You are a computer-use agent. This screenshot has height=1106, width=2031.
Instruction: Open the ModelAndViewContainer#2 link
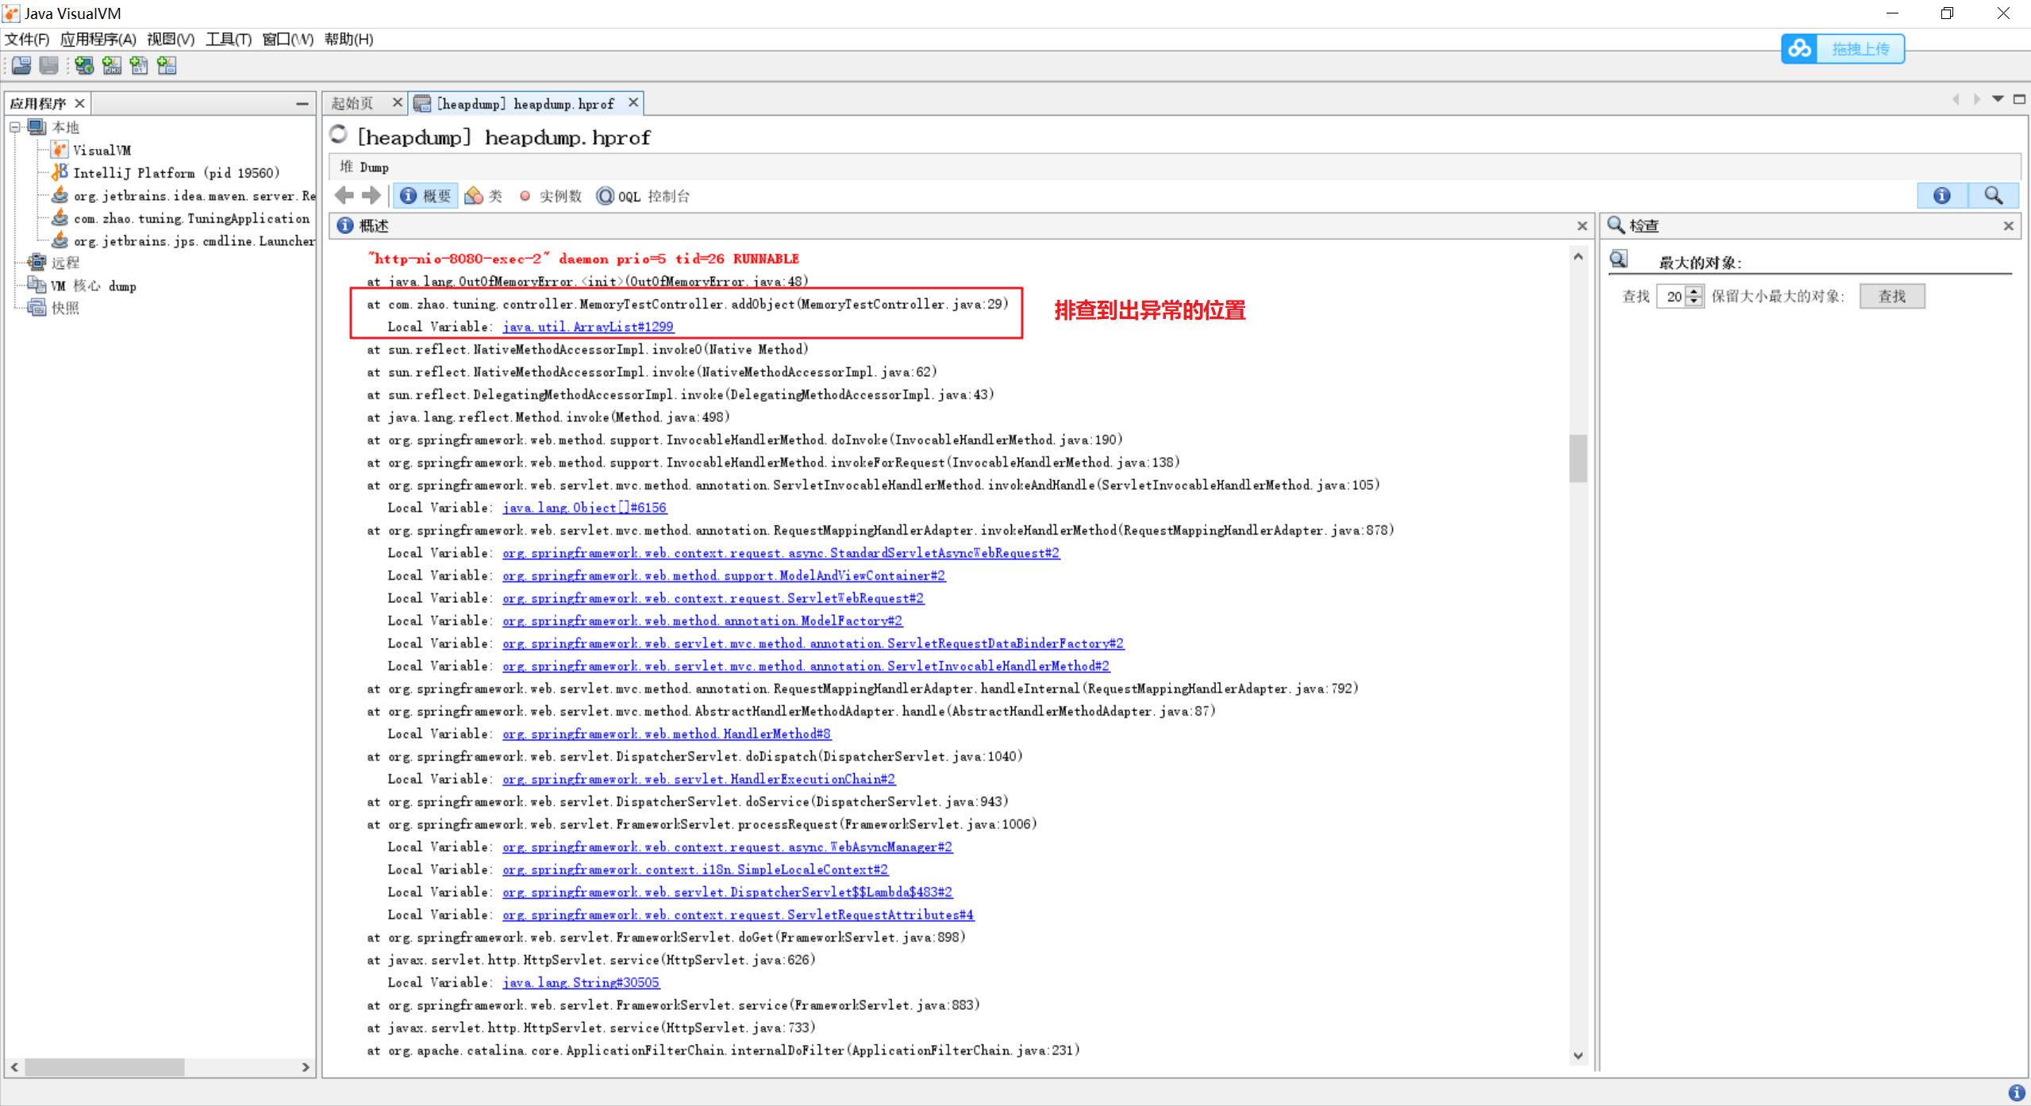[724, 576]
